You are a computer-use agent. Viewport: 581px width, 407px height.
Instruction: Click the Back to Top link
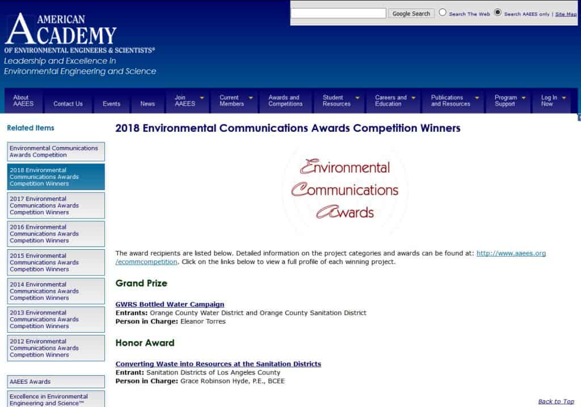(555, 401)
